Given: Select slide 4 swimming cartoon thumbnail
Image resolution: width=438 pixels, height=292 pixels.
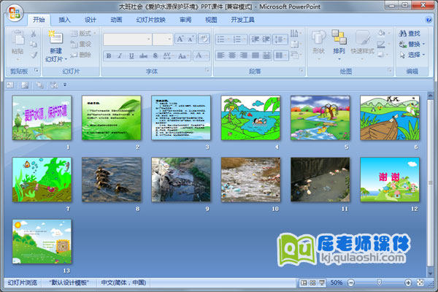Looking at the screenshot, I should point(250,118).
